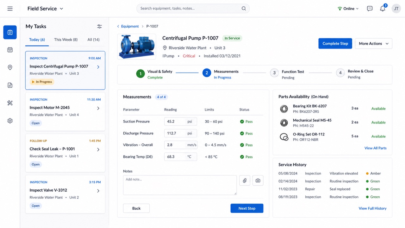Go to the Review & Close step

pos(355,74)
